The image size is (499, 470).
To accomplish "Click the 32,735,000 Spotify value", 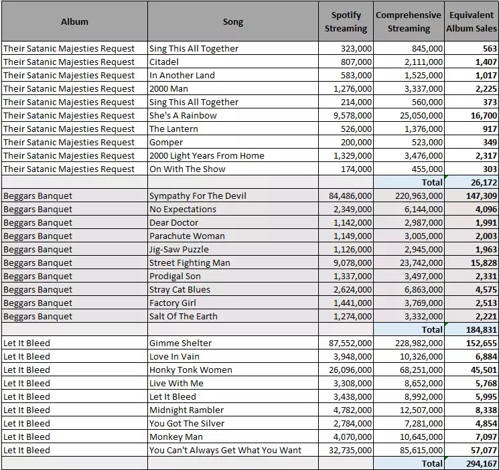I will tap(346, 450).
